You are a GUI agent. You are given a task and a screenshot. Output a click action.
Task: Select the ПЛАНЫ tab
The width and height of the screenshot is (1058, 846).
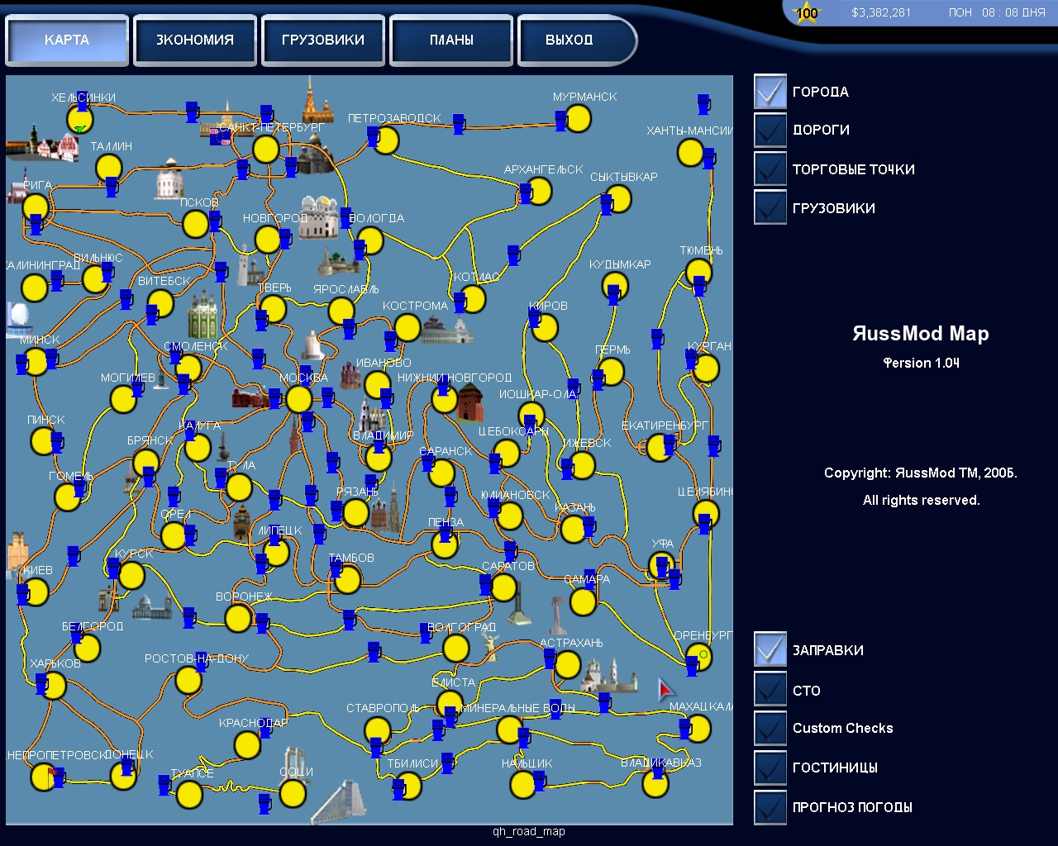pyautogui.click(x=451, y=40)
